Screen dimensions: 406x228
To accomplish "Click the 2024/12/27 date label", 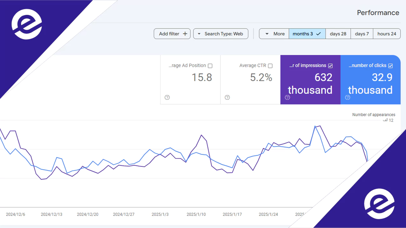I will (x=124, y=214).
